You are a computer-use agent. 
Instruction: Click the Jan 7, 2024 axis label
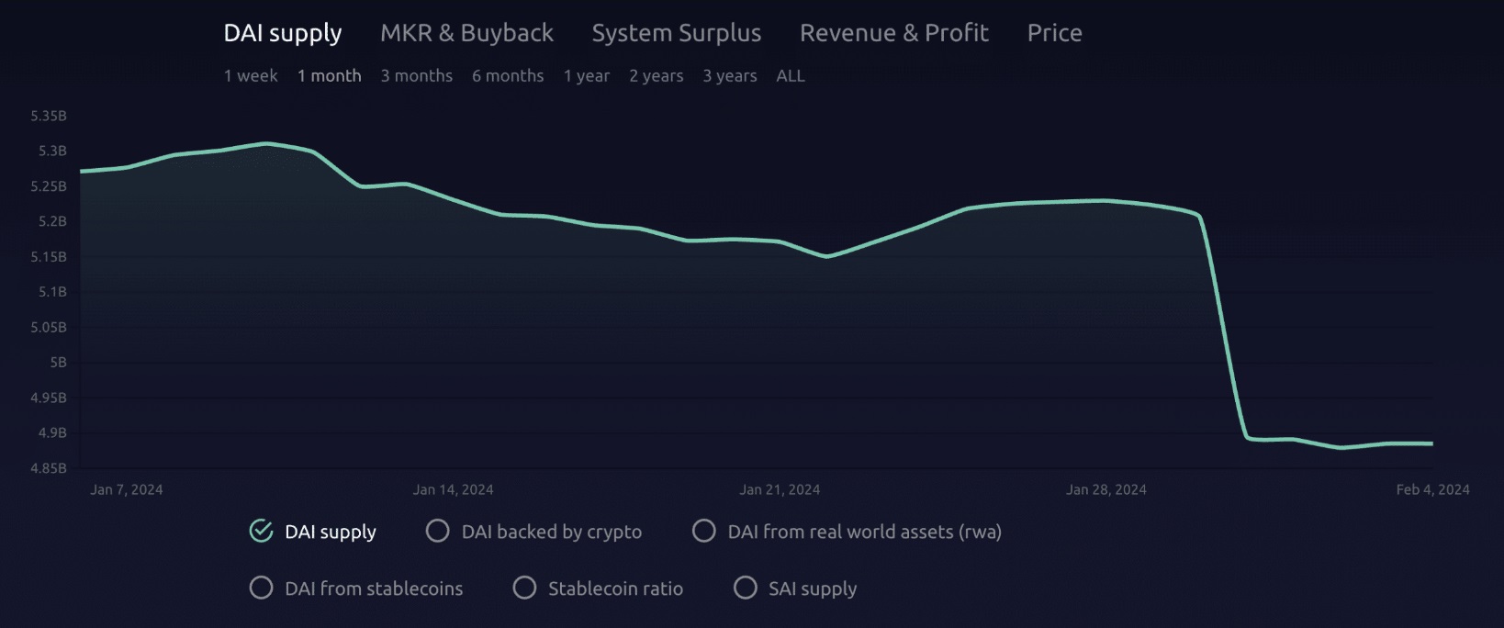[127, 490]
